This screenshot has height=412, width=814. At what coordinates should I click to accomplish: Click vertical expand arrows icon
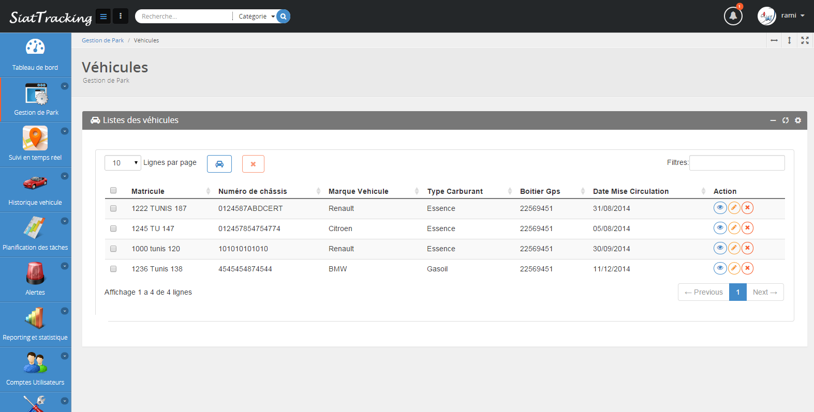coord(789,40)
